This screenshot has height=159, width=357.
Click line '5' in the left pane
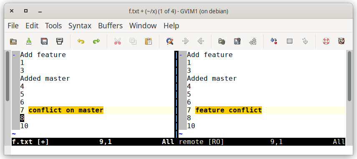22,94
